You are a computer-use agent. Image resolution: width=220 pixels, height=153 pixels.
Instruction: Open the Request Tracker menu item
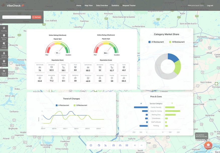pos(129,6)
